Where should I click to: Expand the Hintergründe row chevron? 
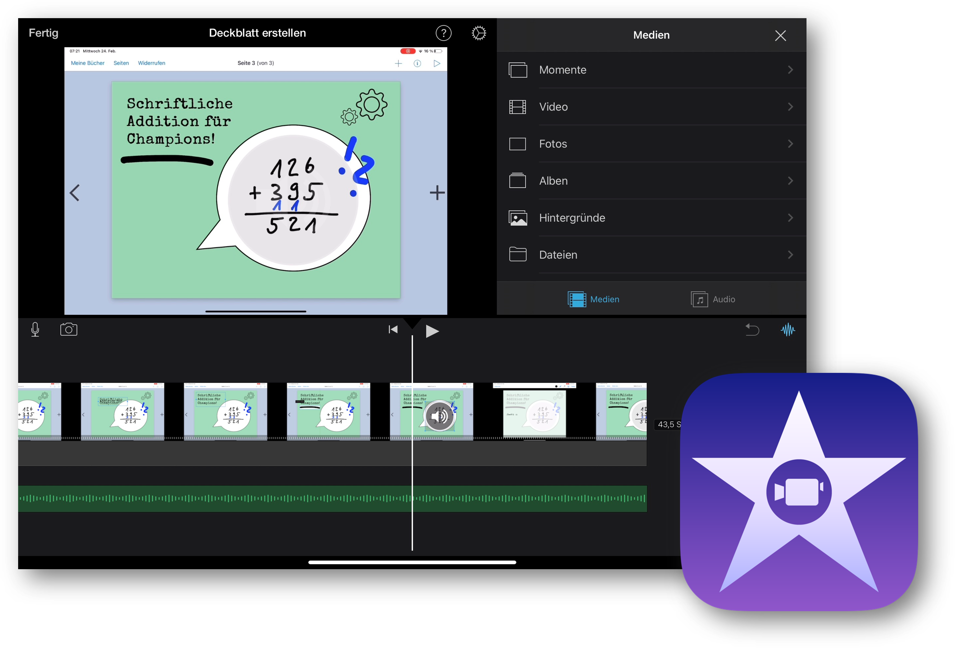coord(790,218)
